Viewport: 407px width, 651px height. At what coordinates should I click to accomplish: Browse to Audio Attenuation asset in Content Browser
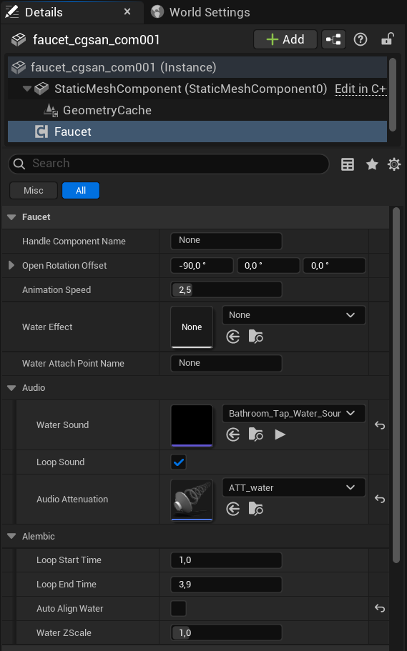tap(255, 509)
